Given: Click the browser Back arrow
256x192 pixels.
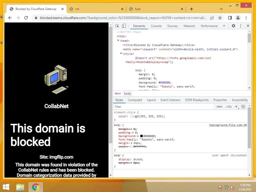Looking at the screenshot, I should [x=10, y=18].
